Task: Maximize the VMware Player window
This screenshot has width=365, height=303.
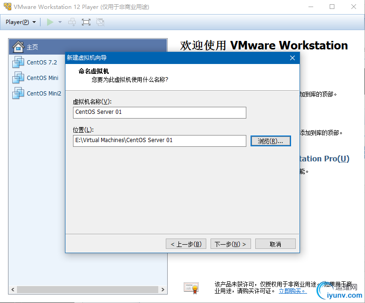Action: 332,7
